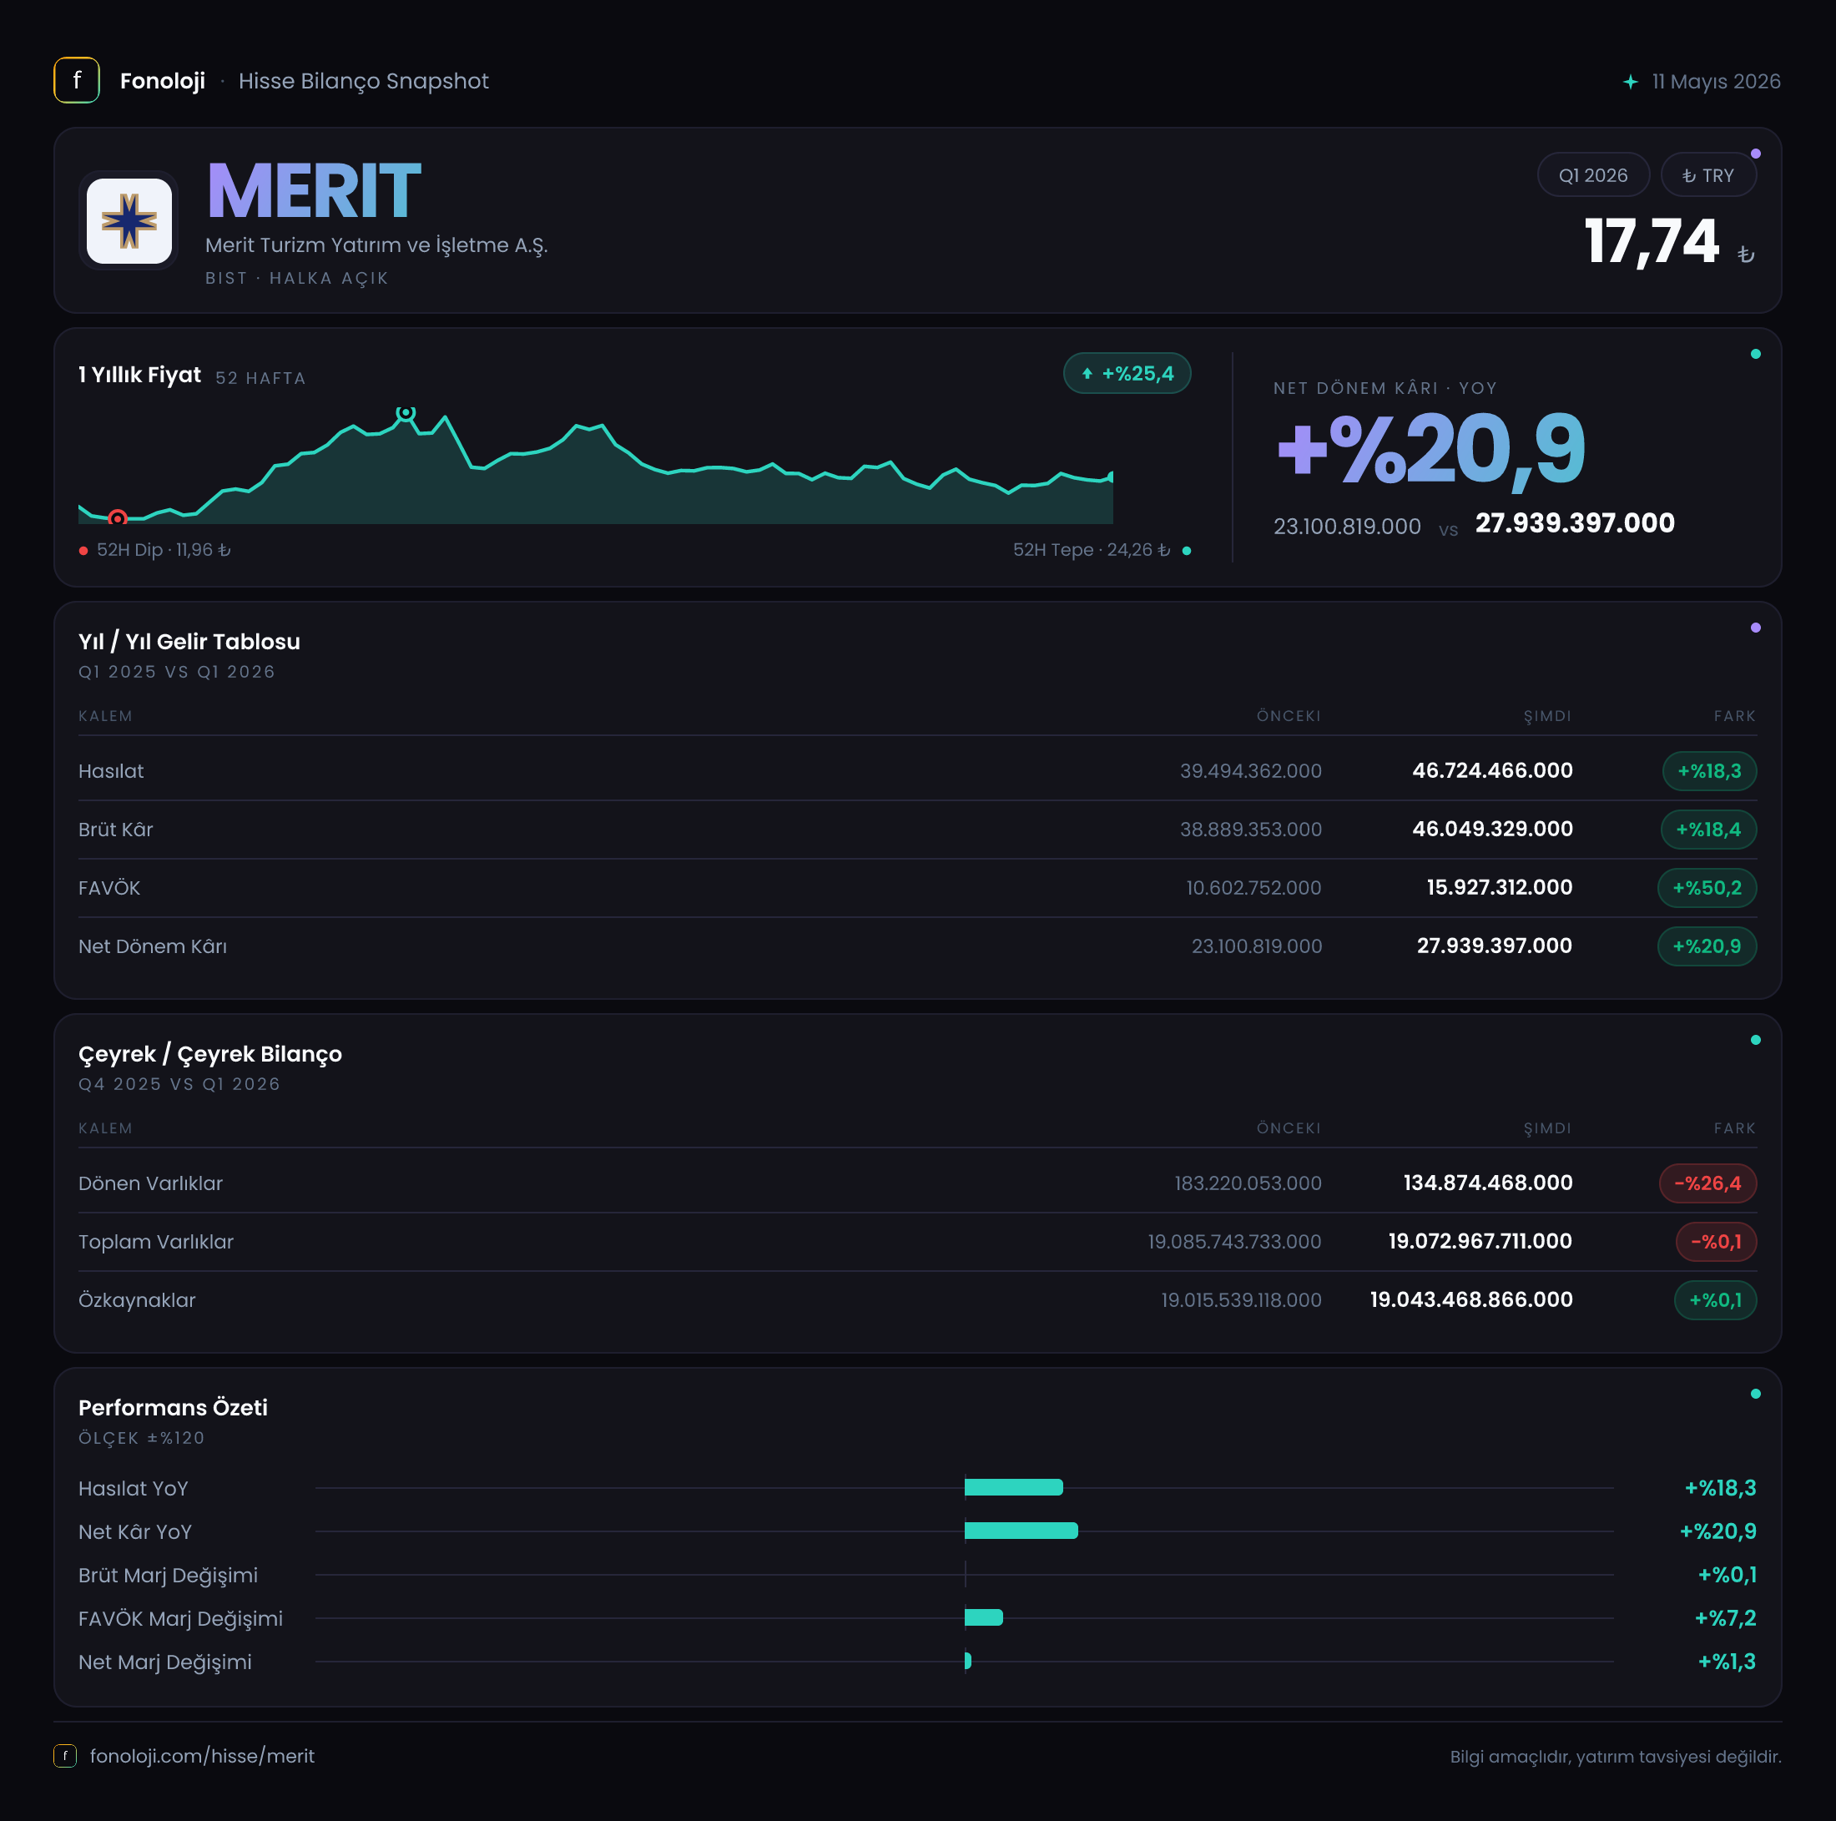Click the Fonoloji brand name in header

pyautogui.click(x=163, y=81)
